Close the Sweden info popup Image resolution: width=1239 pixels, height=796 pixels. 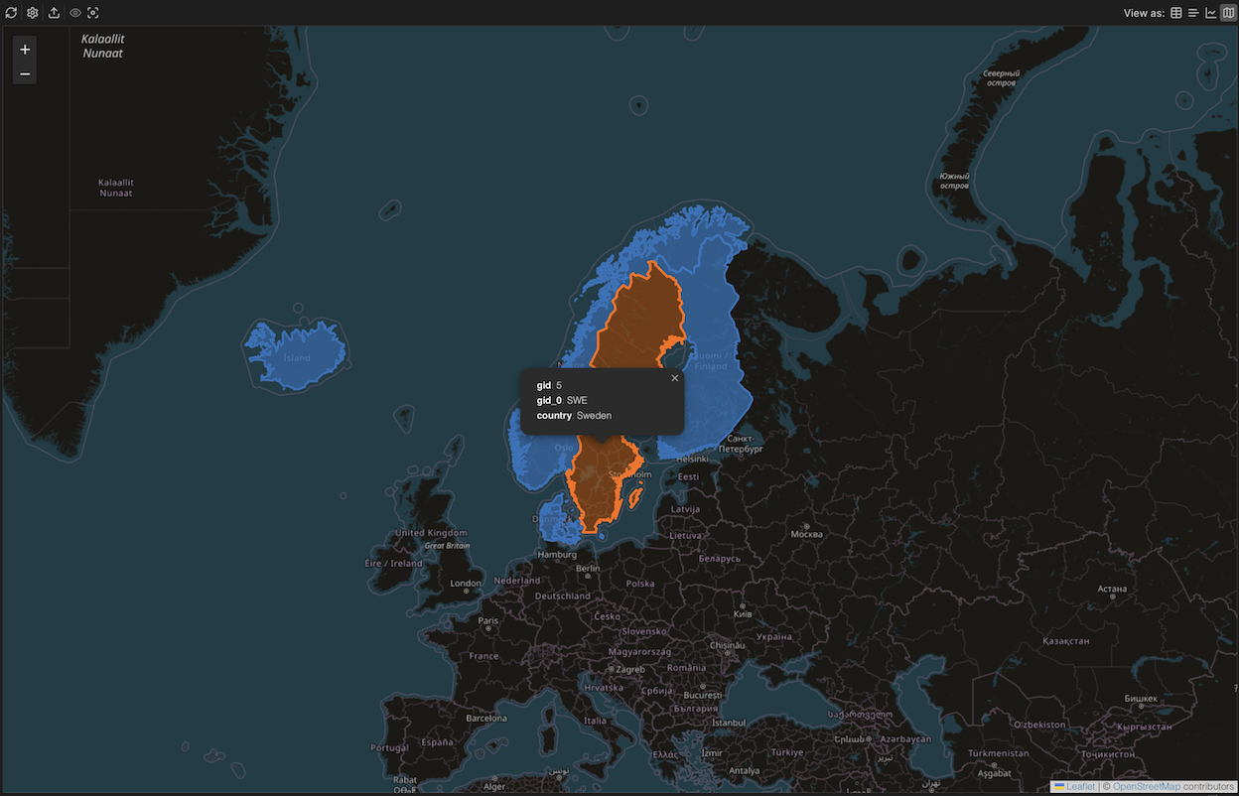pos(675,378)
